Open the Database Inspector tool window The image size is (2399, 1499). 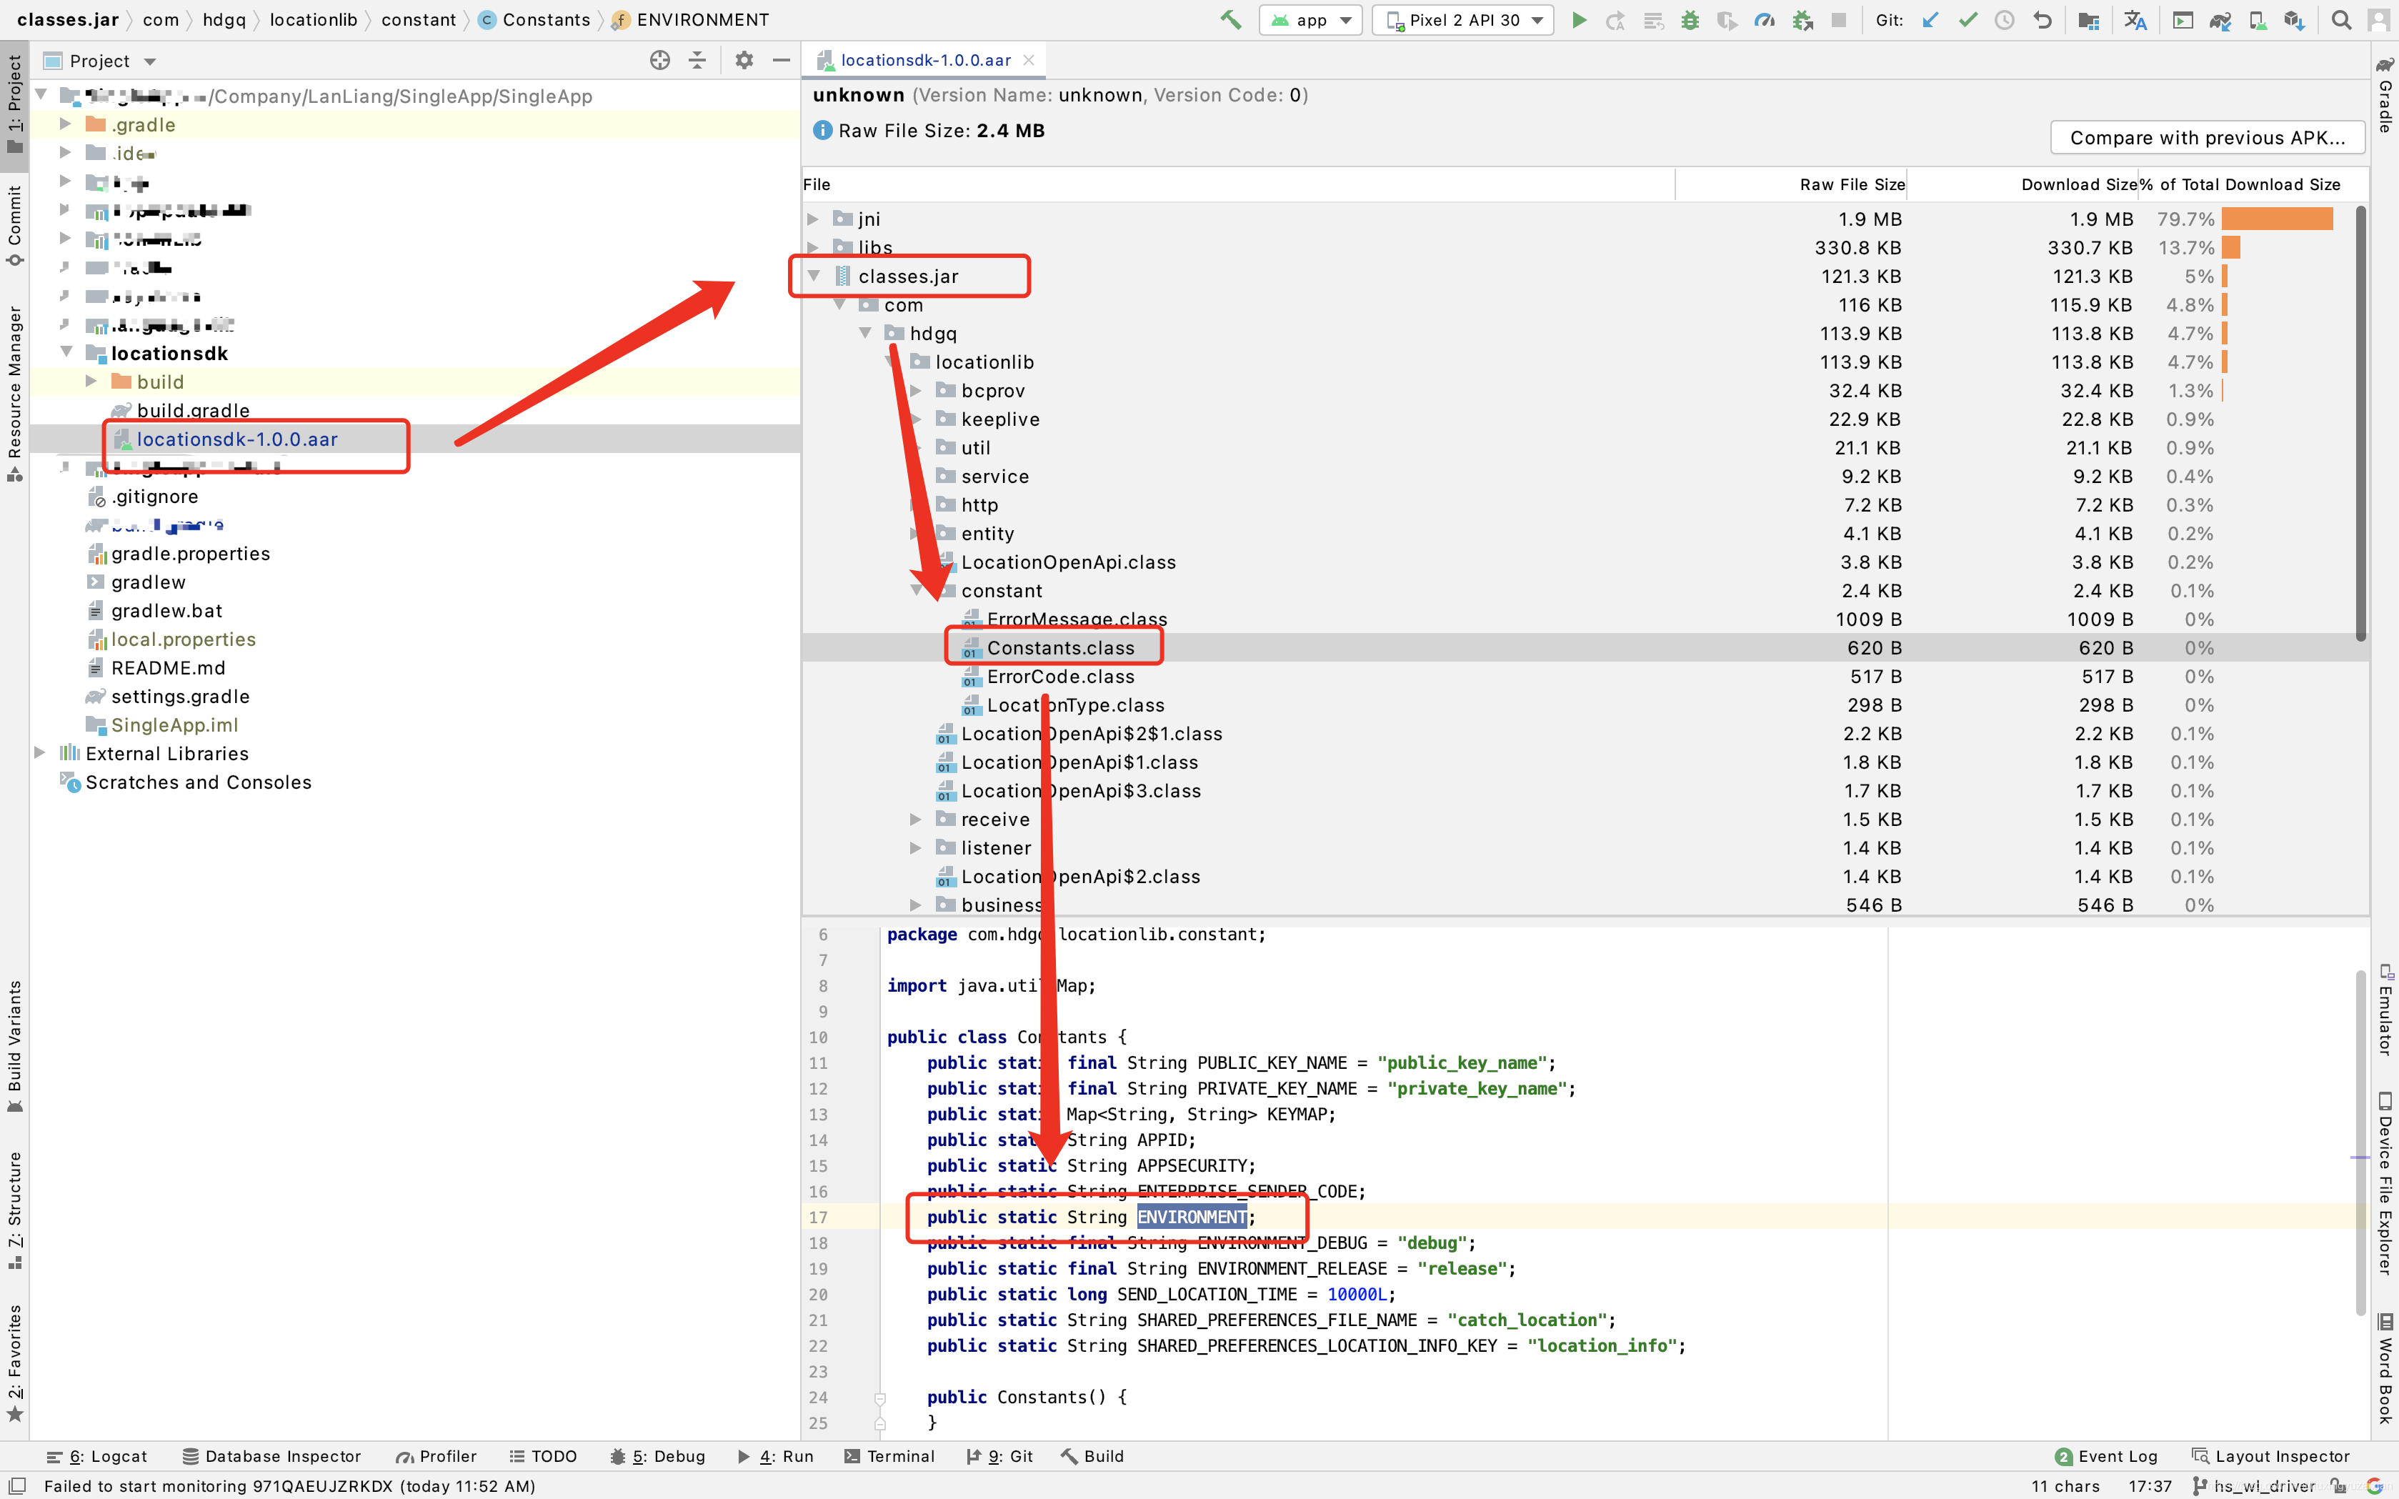pos(271,1455)
